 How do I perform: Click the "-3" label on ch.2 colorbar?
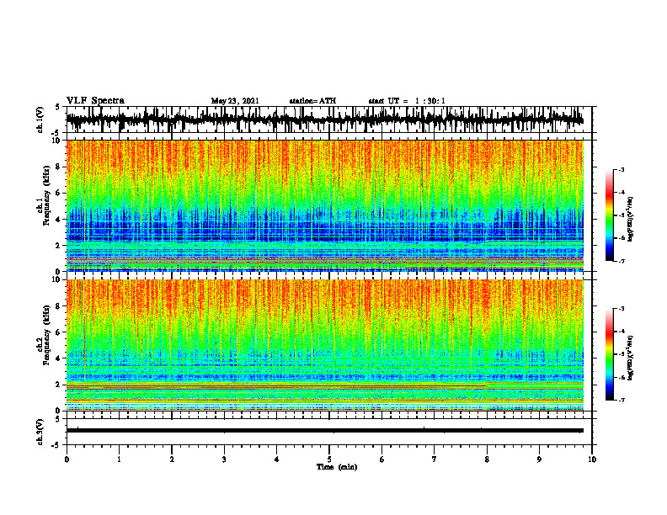point(622,309)
